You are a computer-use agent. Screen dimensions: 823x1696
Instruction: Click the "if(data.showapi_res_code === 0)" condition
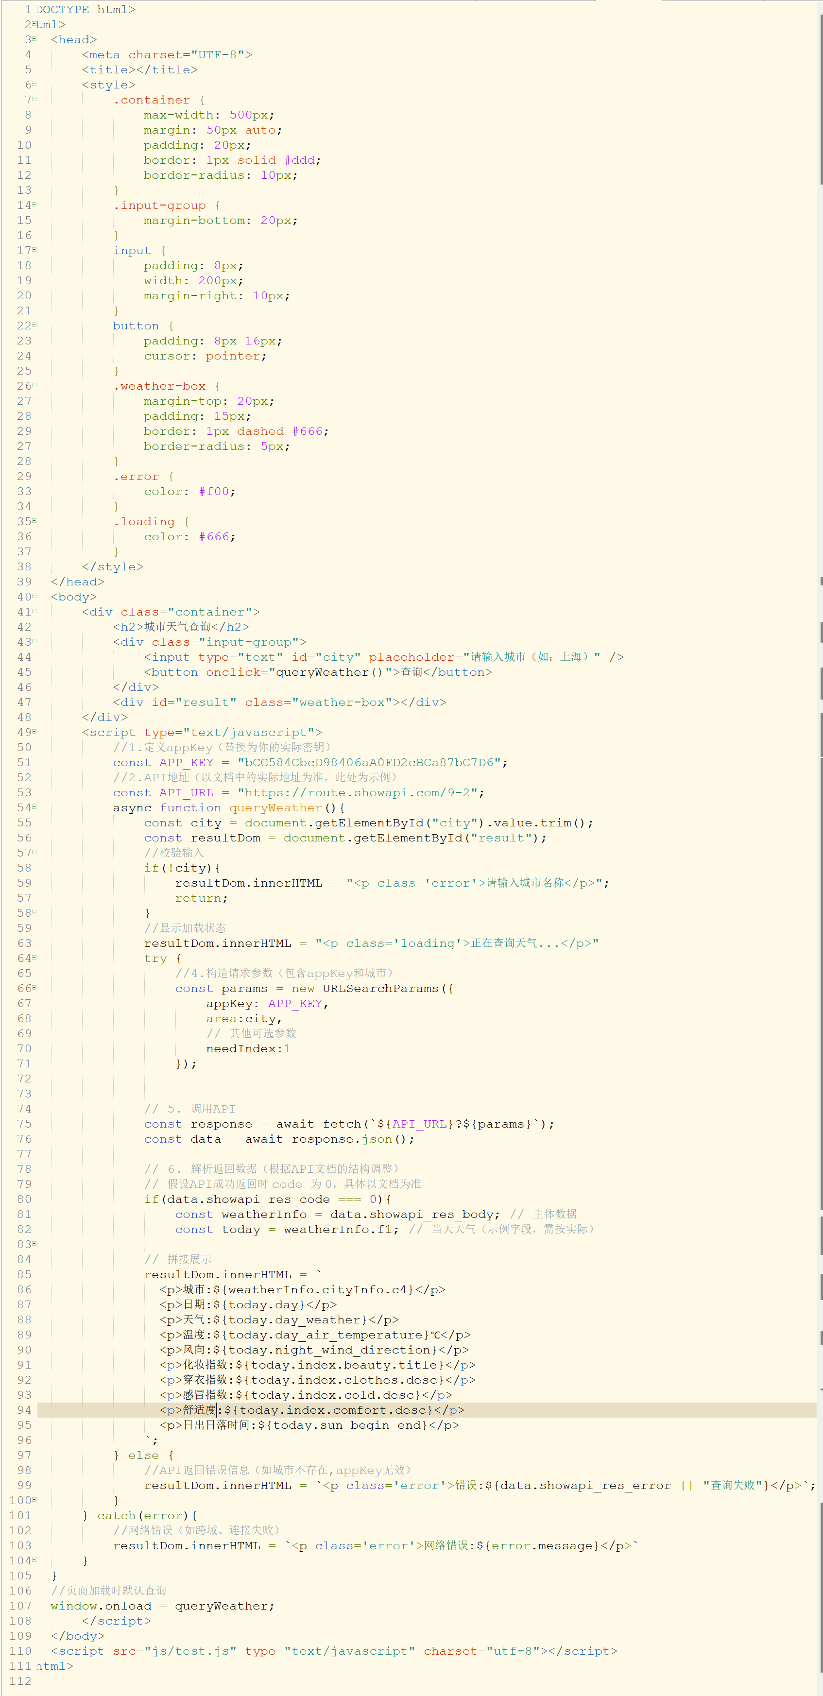tap(268, 1199)
